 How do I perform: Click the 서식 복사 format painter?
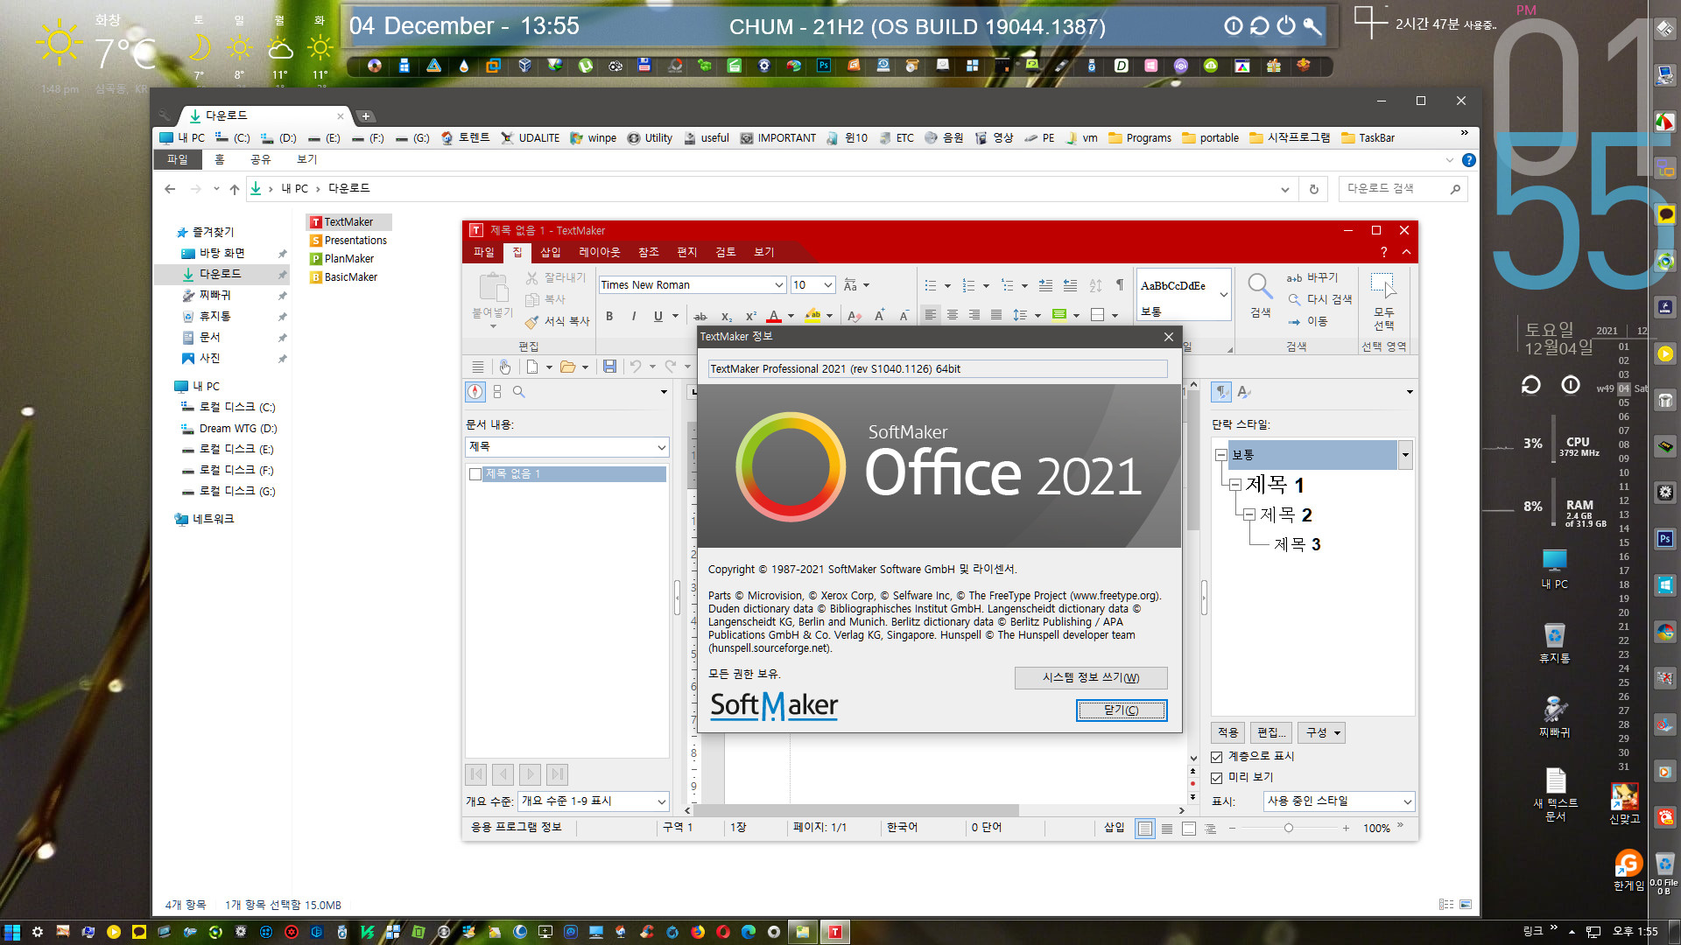click(x=558, y=321)
